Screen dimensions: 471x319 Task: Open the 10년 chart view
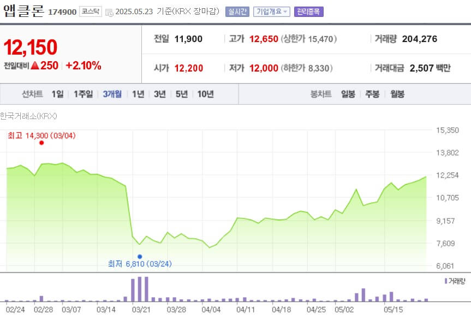[x=205, y=93]
